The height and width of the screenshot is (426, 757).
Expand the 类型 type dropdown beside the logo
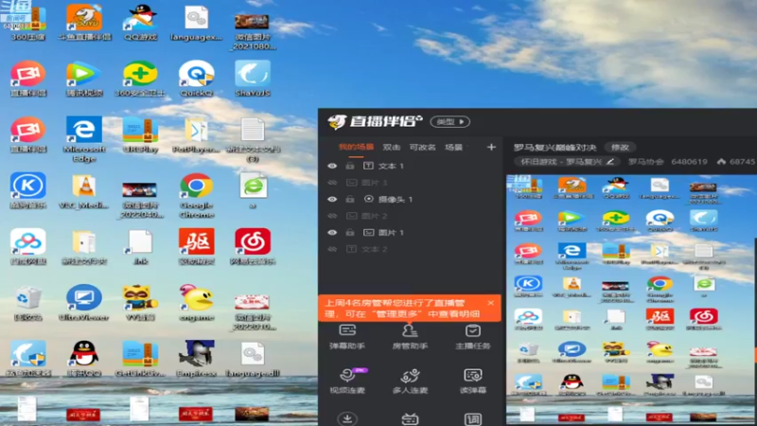pyautogui.click(x=450, y=122)
